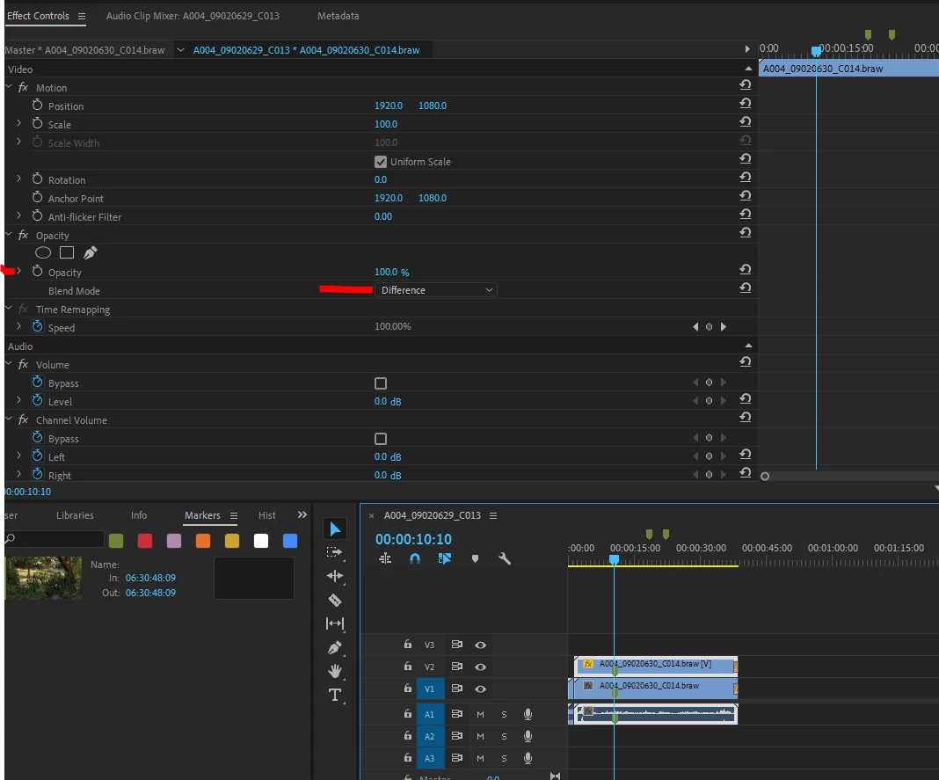The width and height of the screenshot is (939, 780).
Task: Select clip A004_09020630_C014.braw [V] on V2
Action: coord(656,665)
